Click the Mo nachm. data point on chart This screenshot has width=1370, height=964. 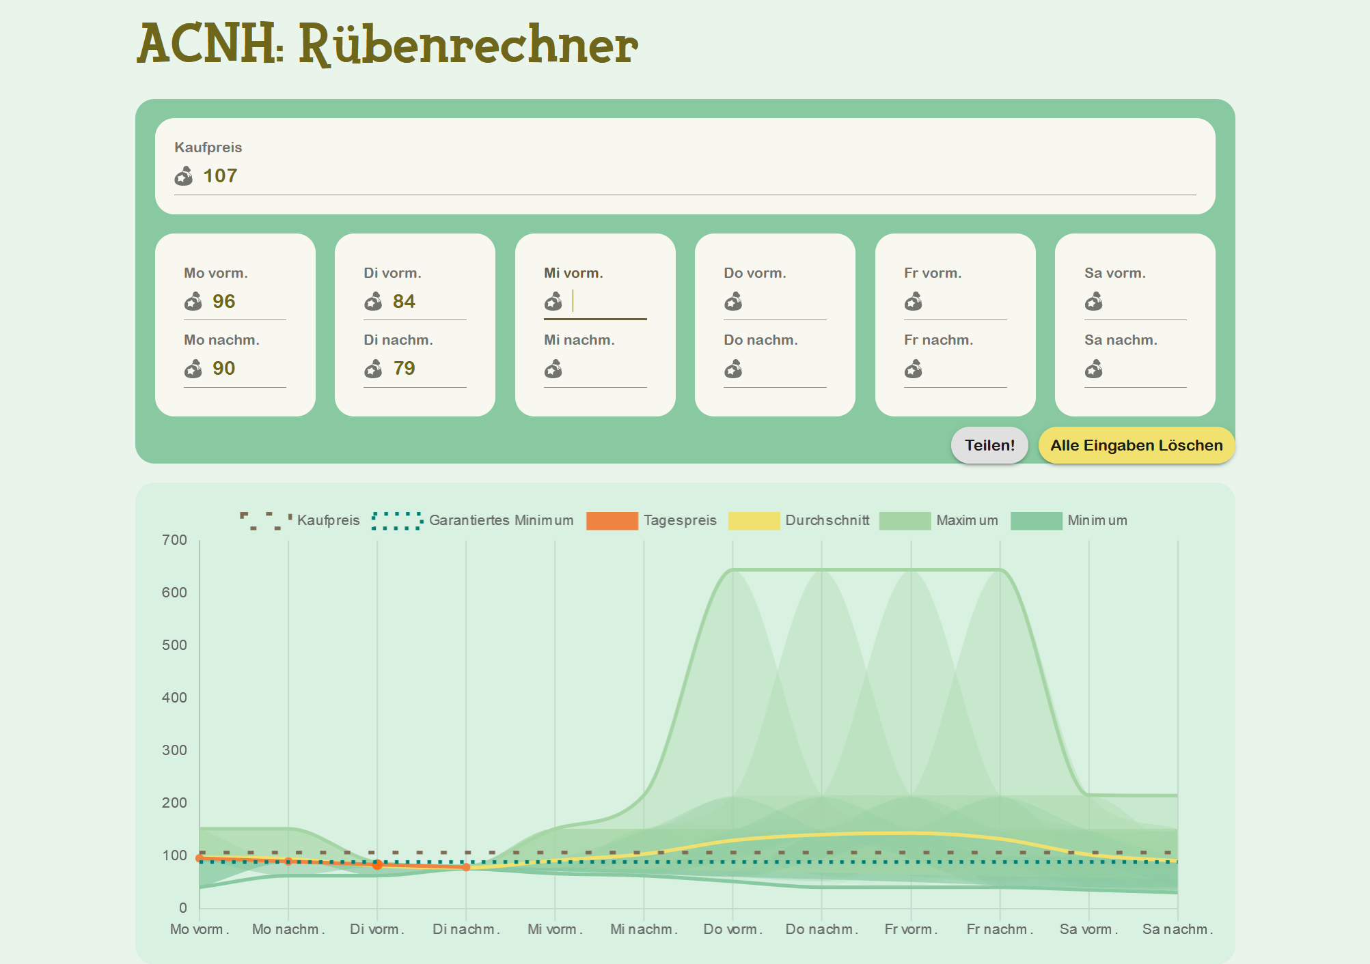click(288, 862)
